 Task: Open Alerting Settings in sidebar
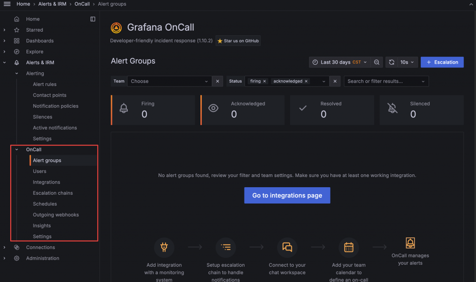pos(42,139)
